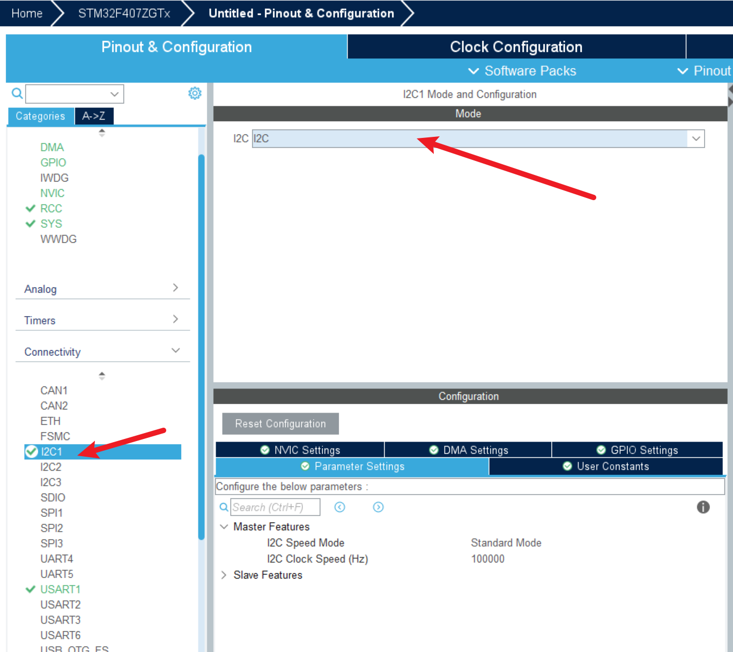Click the 100000 clock speed value
Image resolution: width=733 pixels, height=652 pixels.
pyautogui.click(x=488, y=559)
